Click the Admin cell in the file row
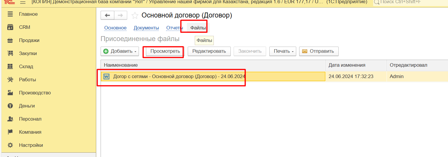The image size is (448, 157). [417, 77]
